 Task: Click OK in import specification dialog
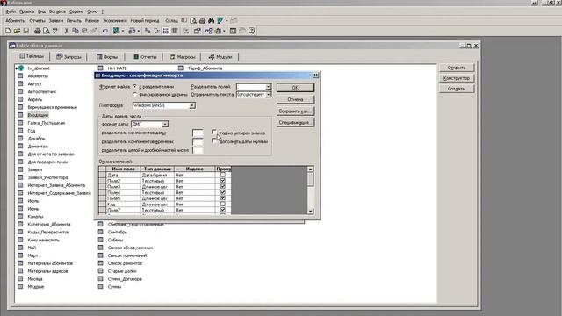click(295, 88)
